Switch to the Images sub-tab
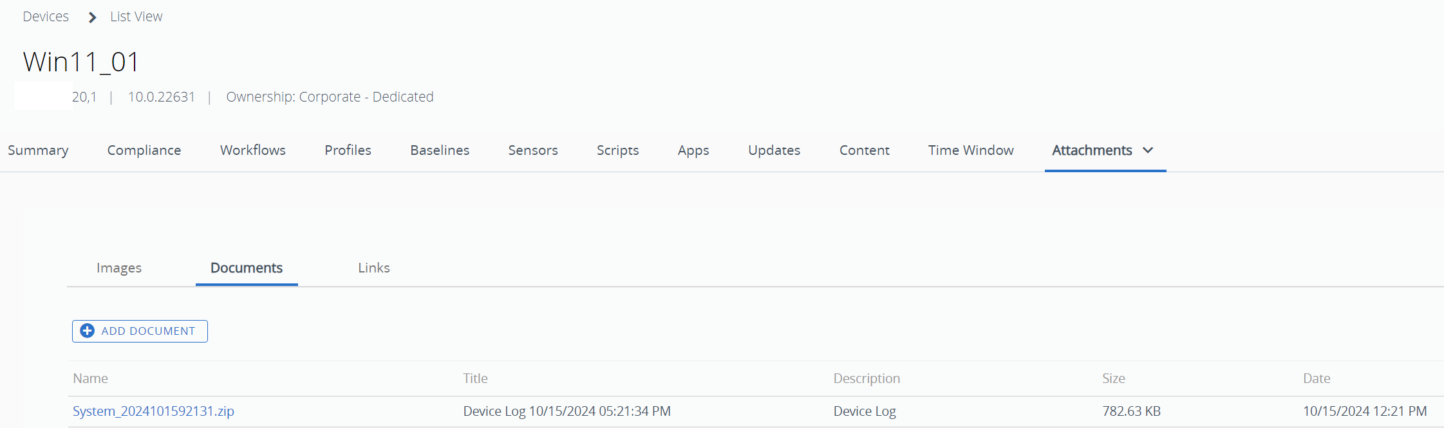The image size is (1444, 428). coord(119,268)
